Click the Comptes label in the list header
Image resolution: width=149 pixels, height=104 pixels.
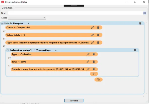tap(18, 23)
